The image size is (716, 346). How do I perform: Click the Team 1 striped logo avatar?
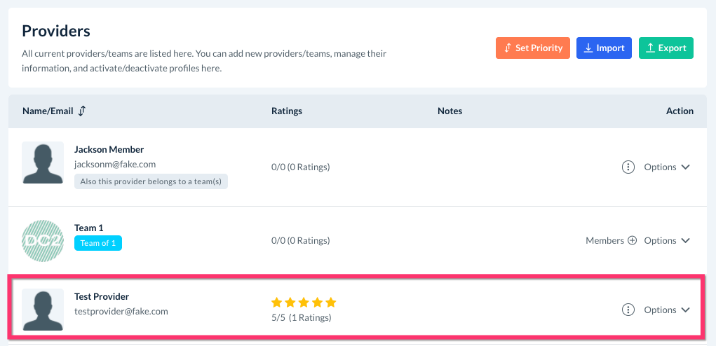(43, 240)
